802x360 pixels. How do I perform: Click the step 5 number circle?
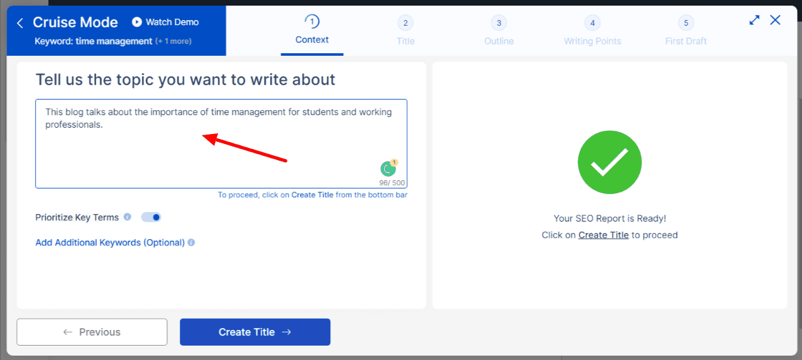click(686, 23)
